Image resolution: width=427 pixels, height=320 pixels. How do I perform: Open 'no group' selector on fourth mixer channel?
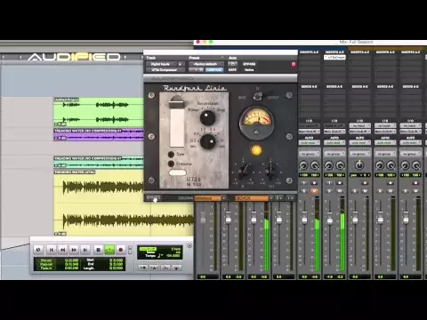[x=385, y=154]
